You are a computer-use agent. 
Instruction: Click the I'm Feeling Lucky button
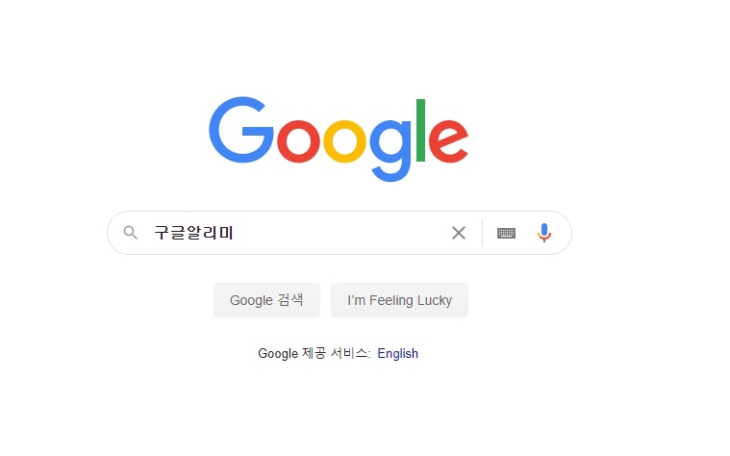point(399,300)
